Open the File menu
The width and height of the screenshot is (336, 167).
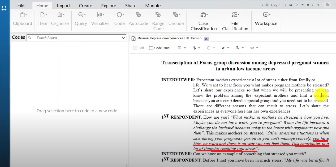21,5
